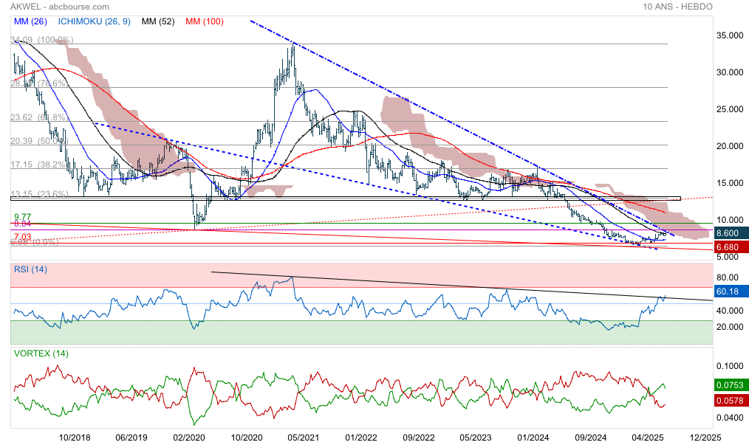Image resolution: width=749 pixels, height=445 pixels.
Task: Click the 'MM (26)' legend label
Action: (x=30, y=21)
